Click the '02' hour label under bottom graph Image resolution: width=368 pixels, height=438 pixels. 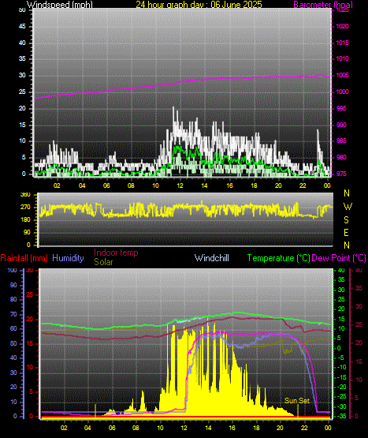click(64, 428)
